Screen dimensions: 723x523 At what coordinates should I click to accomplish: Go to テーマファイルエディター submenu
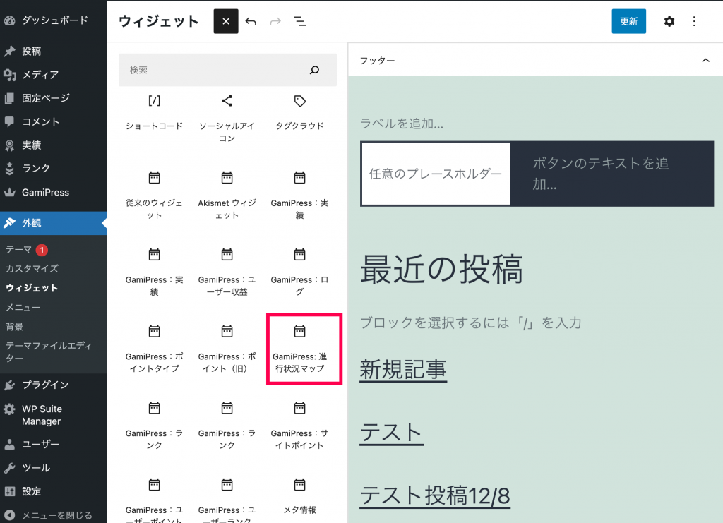click(49, 351)
